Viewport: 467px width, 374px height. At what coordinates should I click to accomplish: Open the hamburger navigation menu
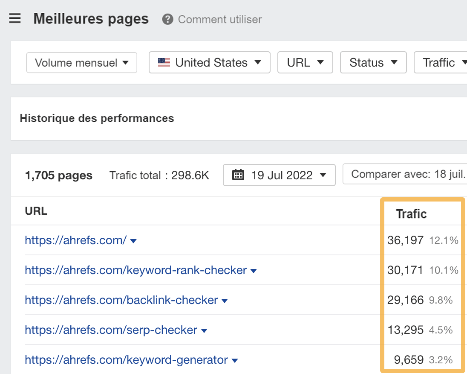point(15,18)
